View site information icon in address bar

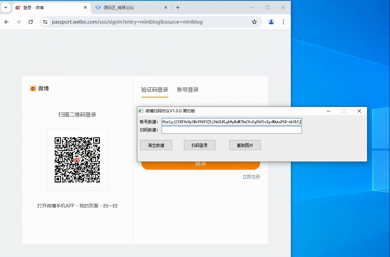(45, 22)
